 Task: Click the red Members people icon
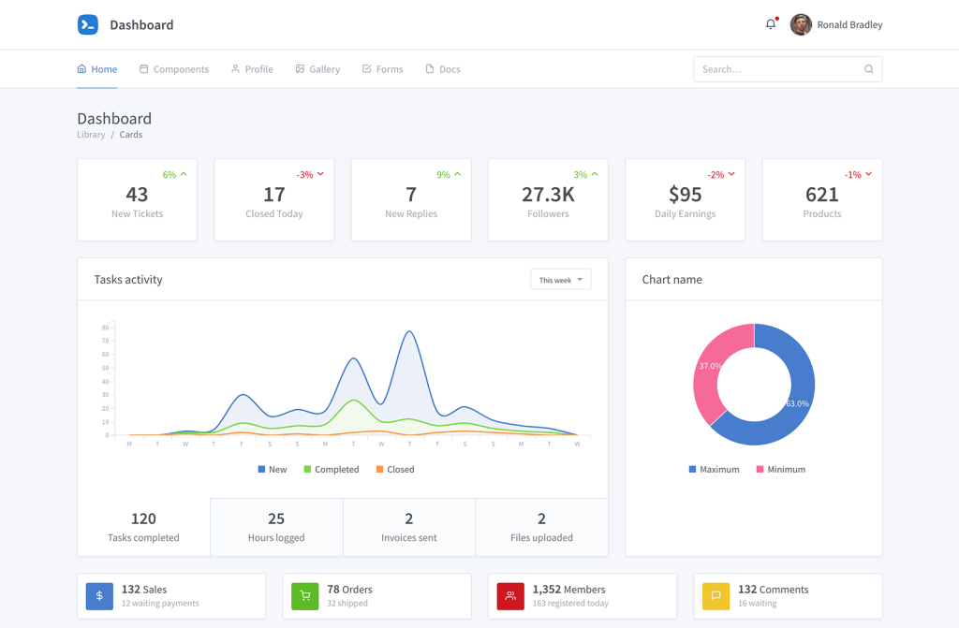tap(510, 595)
